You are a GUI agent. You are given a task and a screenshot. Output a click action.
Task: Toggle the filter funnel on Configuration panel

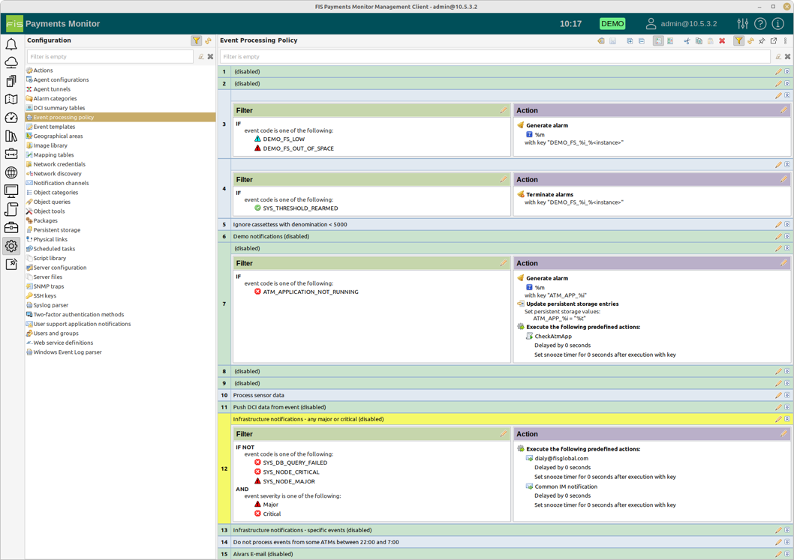196,40
